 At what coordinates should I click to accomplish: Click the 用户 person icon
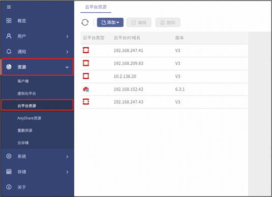pyautogui.click(x=9, y=36)
